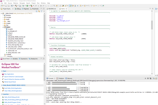Collapse the Hello_World project tree node
The width and height of the screenshot is (158, 105).
(x=1, y=13)
